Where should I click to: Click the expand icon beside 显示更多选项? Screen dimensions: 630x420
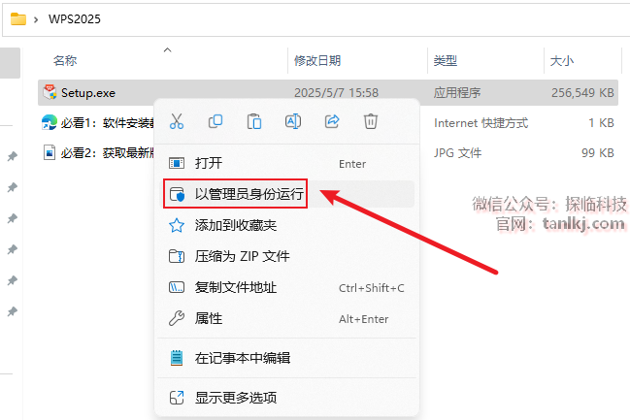177,398
